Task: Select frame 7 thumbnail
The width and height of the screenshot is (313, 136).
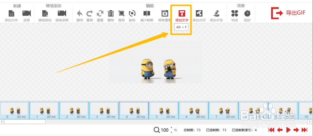Action: point(223,110)
